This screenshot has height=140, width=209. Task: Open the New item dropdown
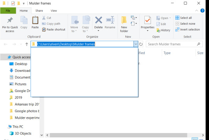pyautogui.click(x=134, y=17)
